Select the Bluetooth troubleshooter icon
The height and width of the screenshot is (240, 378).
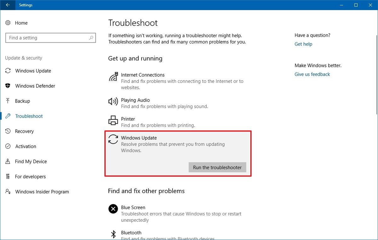[x=113, y=234]
